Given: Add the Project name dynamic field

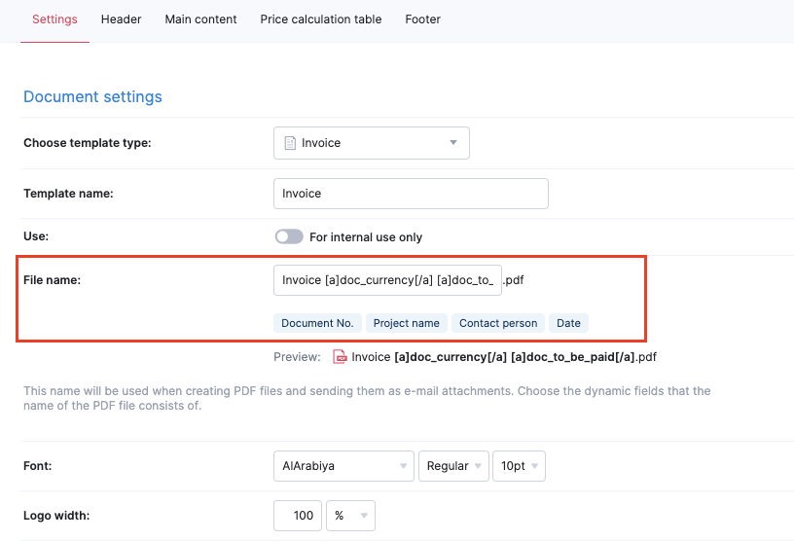Looking at the screenshot, I should coord(406,323).
